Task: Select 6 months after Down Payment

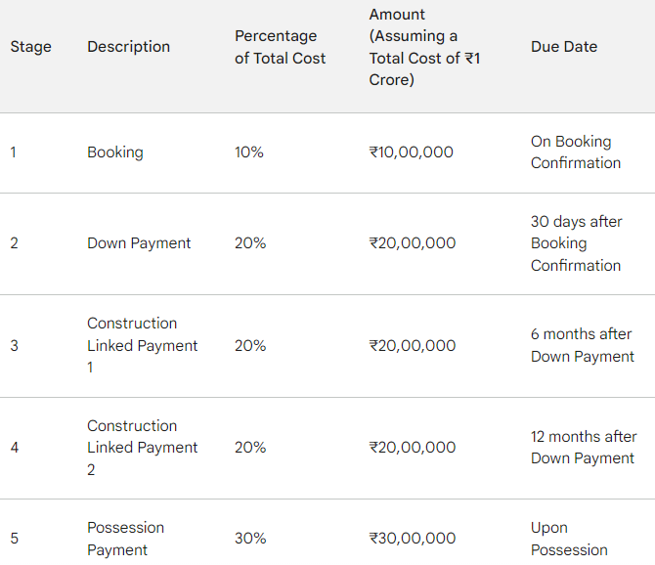Action: pyautogui.click(x=583, y=345)
